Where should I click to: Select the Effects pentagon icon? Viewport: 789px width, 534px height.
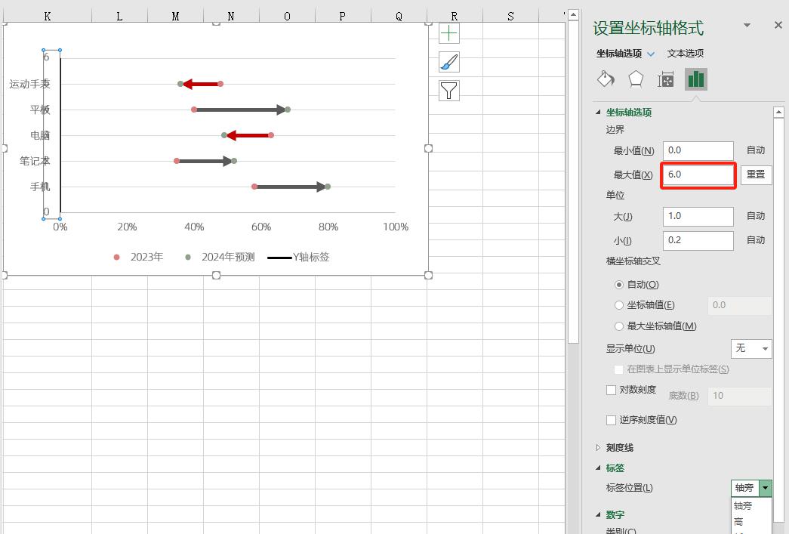pyautogui.click(x=636, y=79)
